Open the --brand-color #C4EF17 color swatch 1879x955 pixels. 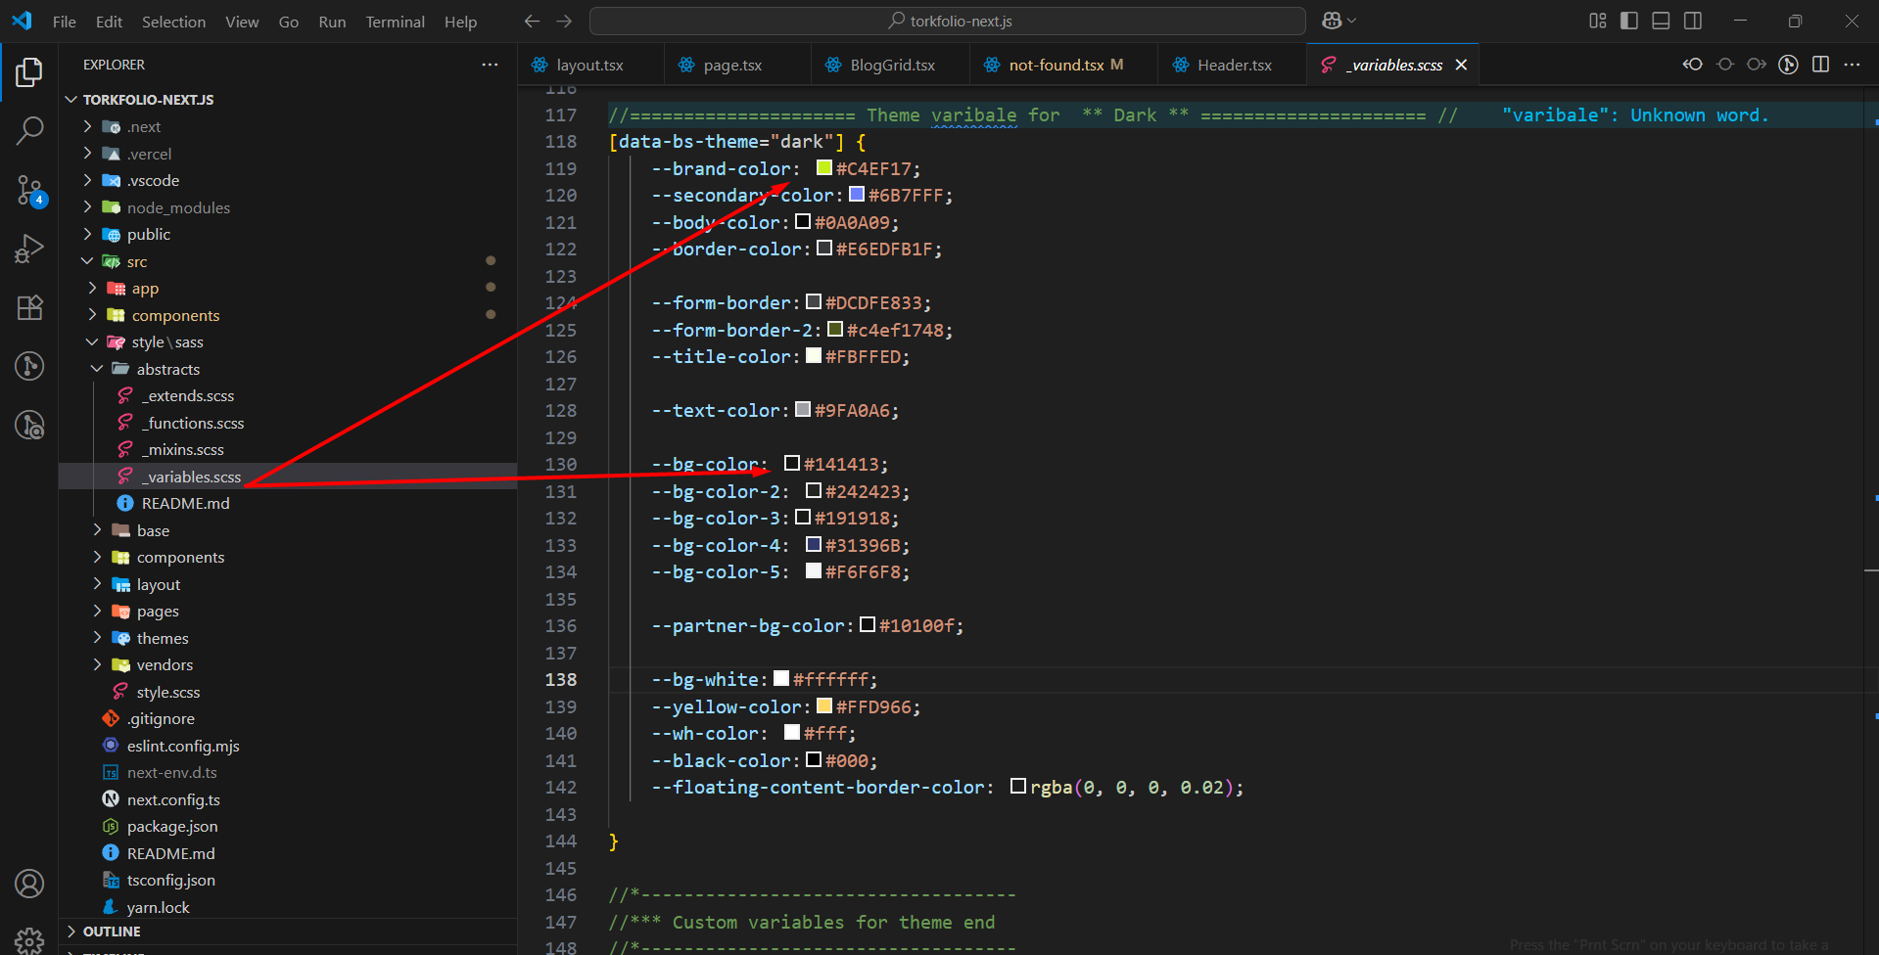[x=824, y=168]
